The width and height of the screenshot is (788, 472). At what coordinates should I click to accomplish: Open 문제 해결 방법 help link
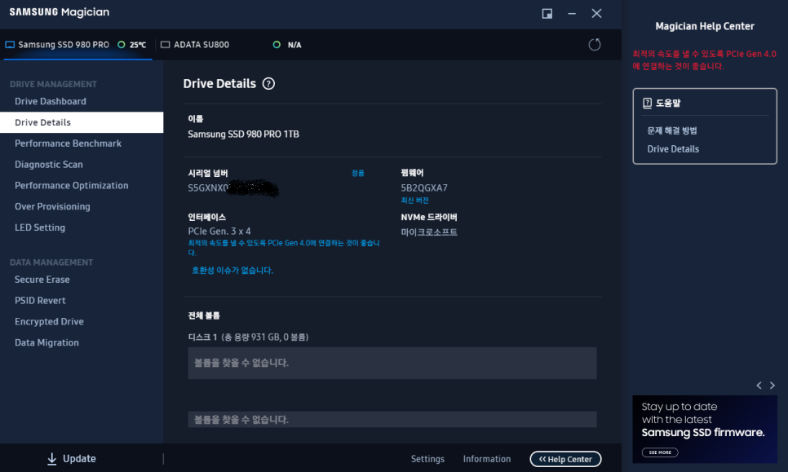[672, 130]
